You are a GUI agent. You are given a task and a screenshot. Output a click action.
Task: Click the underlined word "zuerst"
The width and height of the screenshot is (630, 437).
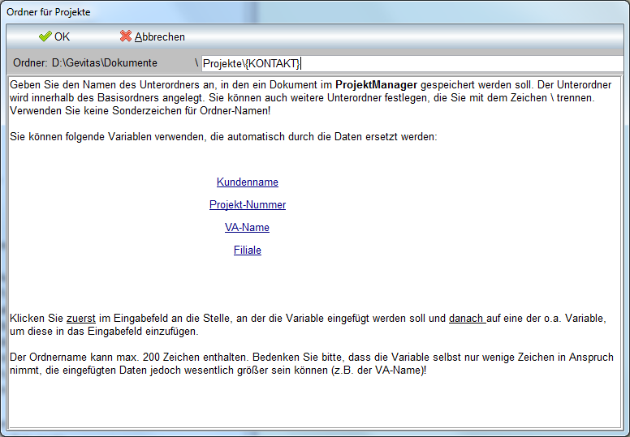click(80, 319)
